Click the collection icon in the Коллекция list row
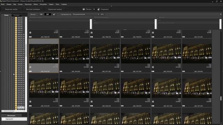This screenshot has width=223, height=125. tap(4, 119)
